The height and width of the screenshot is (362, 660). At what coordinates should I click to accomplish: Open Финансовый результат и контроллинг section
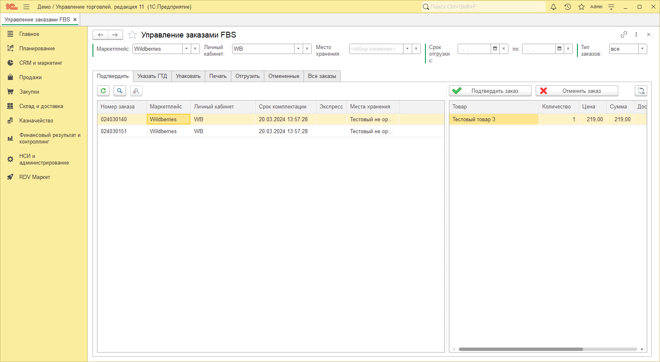(x=44, y=138)
